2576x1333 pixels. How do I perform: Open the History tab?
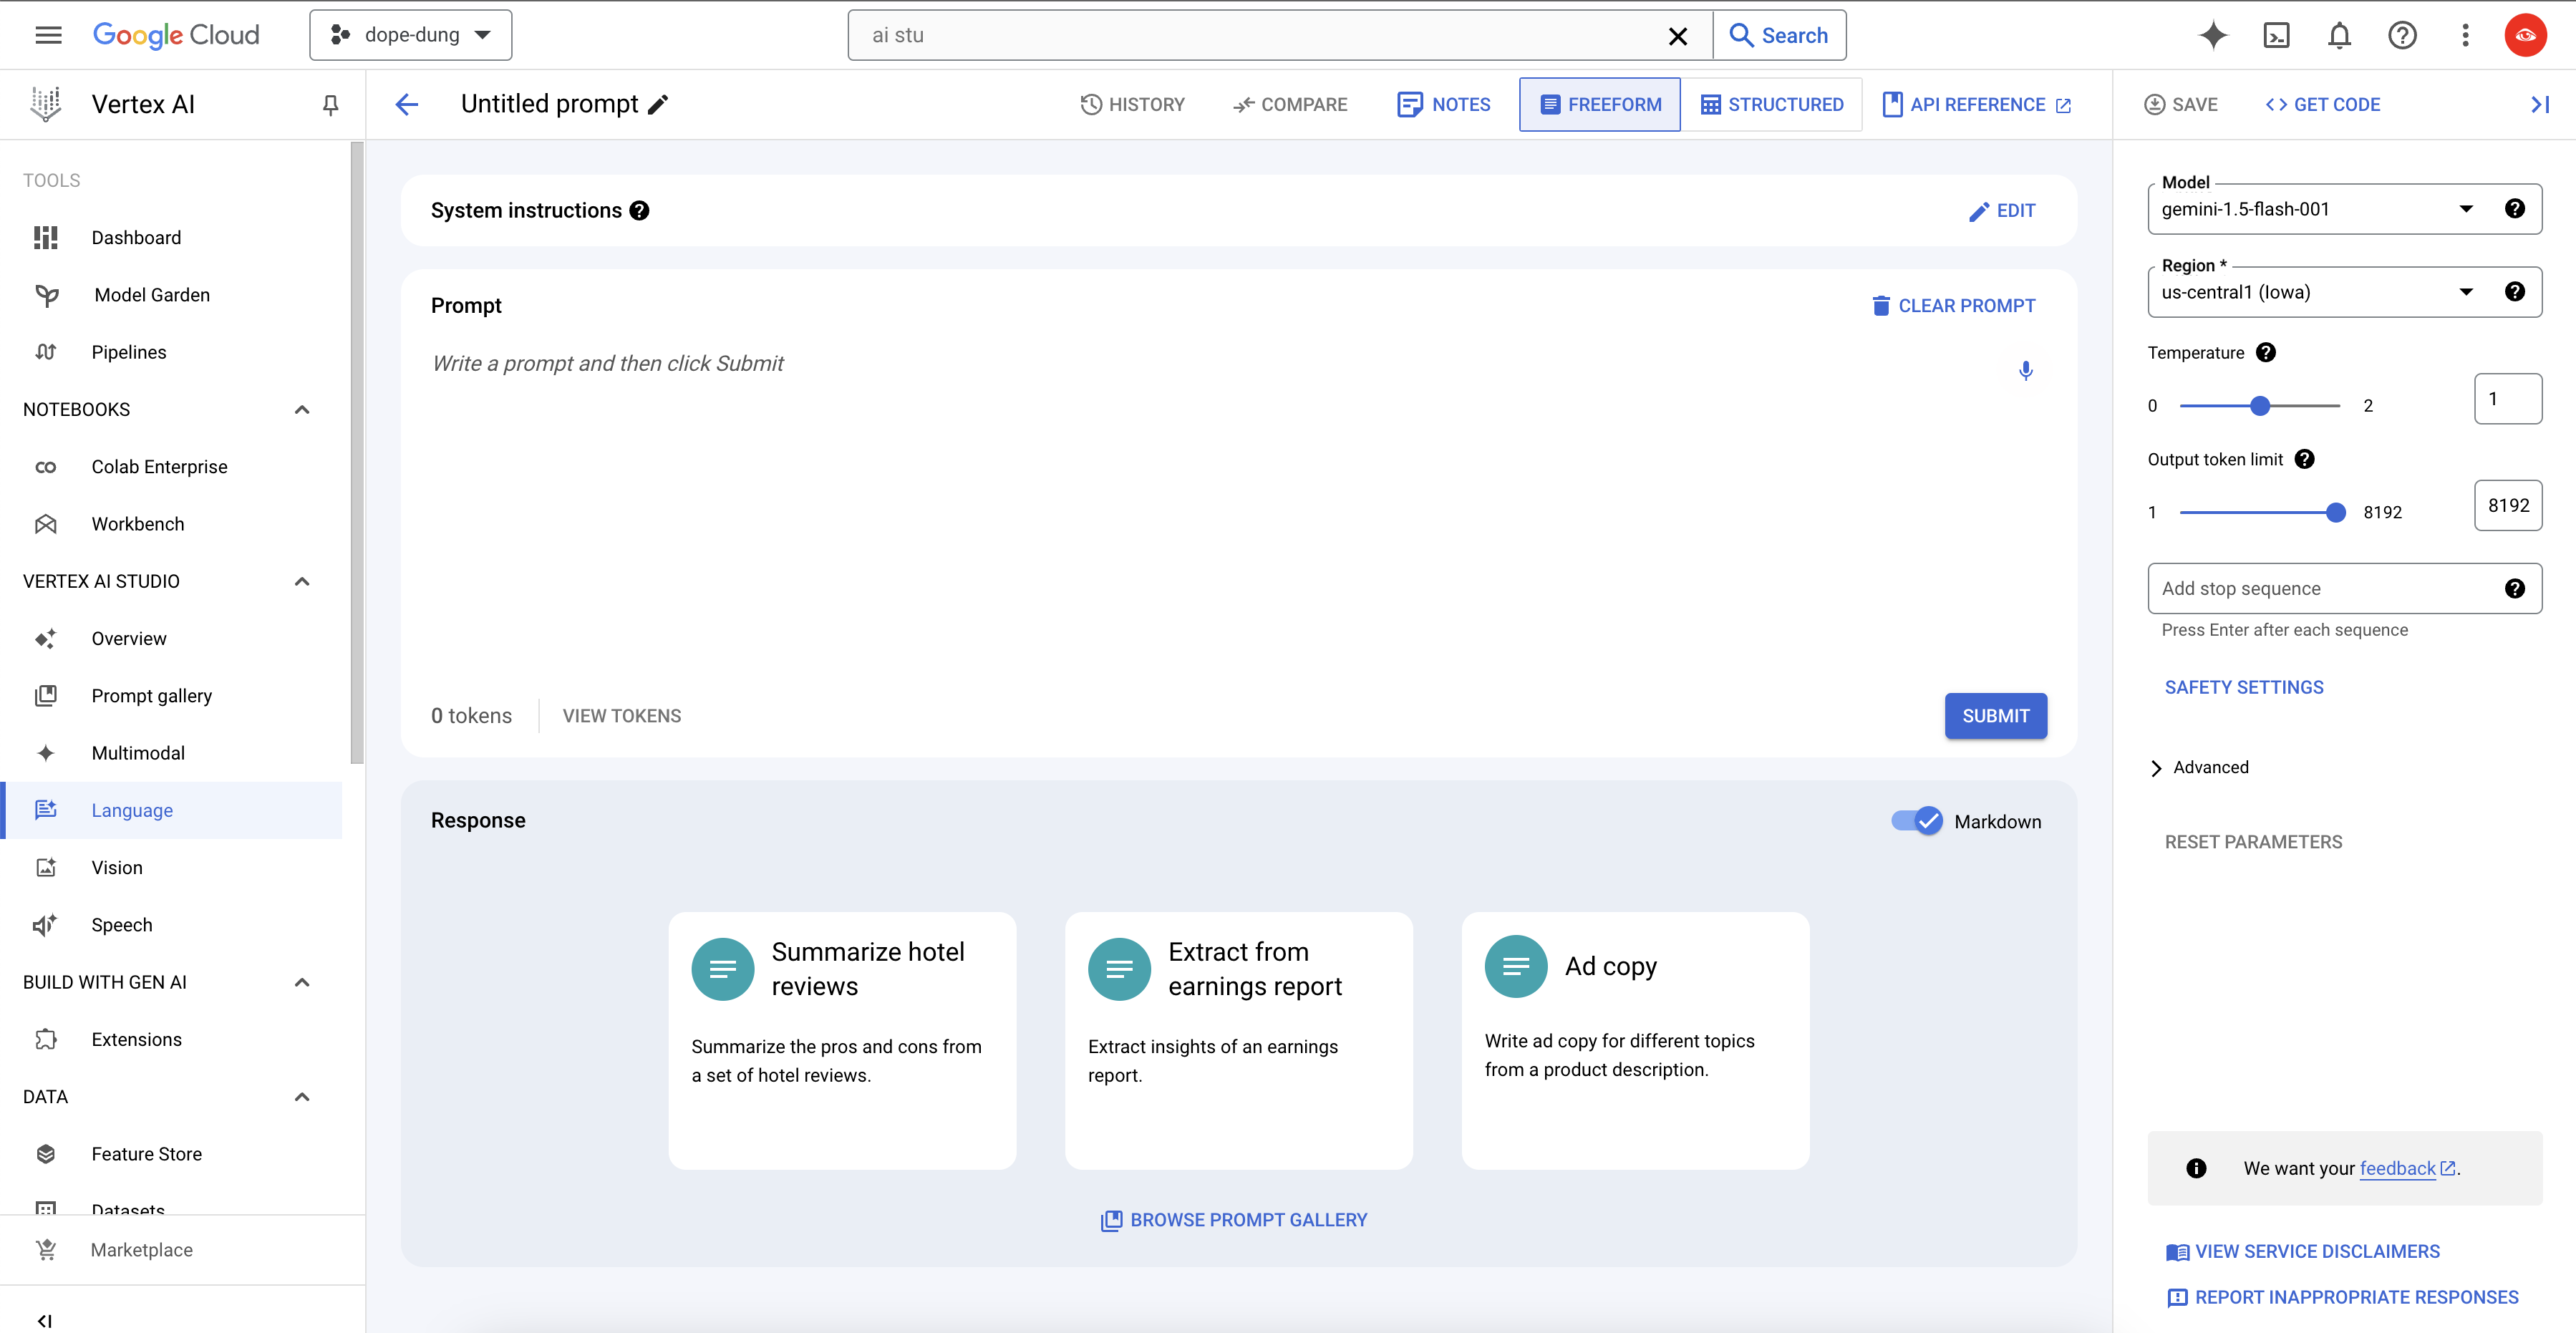tap(1132, 104)
